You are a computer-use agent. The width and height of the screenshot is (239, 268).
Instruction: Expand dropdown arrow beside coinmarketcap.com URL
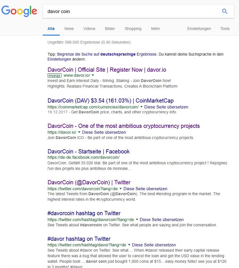141,107
